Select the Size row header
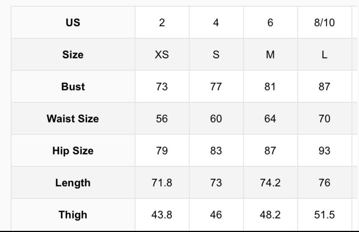The image size is (359, 232). pyautogui.click(x=73, y=55)
